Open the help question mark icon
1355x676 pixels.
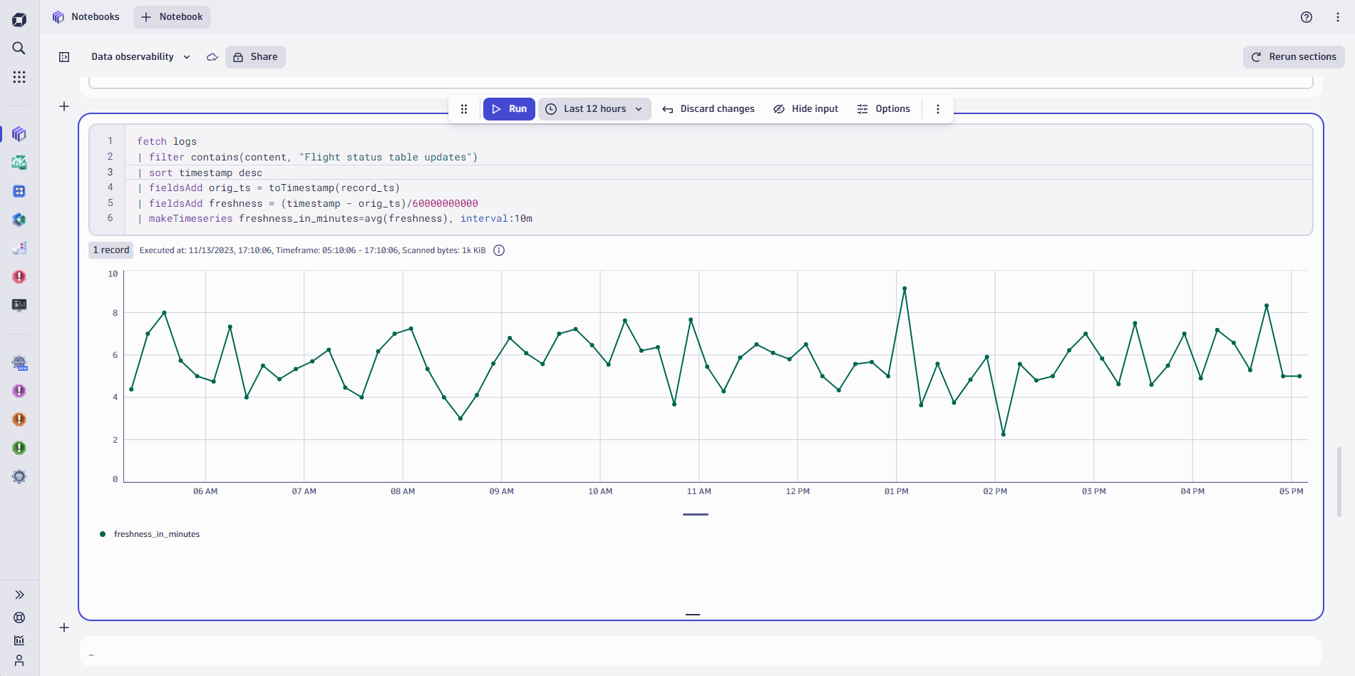click(x=1306, y=16)
